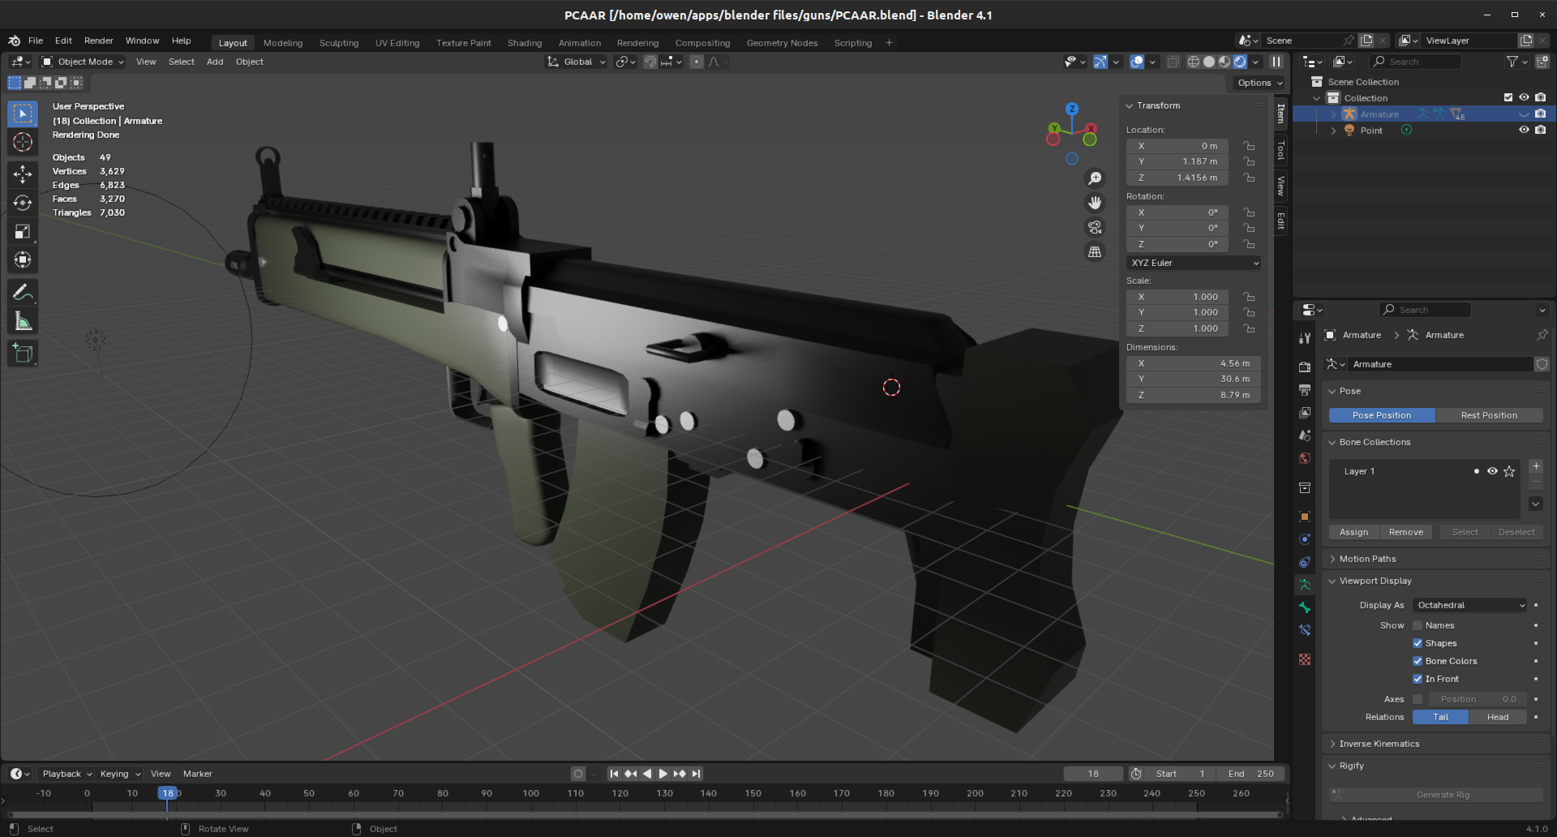Open the Object Mode dropdown
Screen dimensions: 1557x837
[83, 62]
